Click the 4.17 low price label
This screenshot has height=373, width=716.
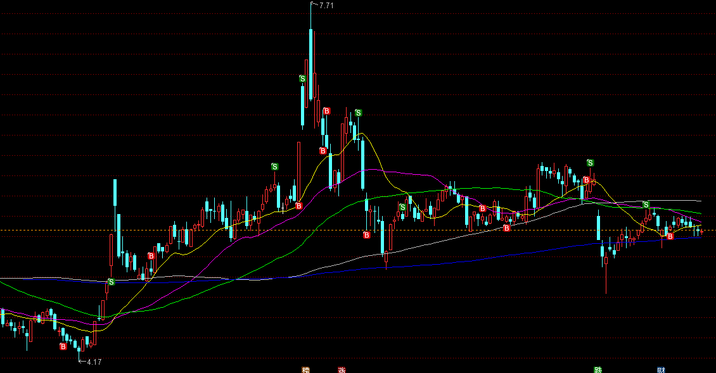94,362
